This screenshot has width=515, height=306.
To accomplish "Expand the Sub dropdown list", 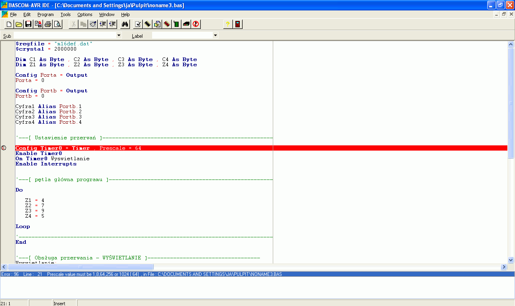I will pos(119,36).
